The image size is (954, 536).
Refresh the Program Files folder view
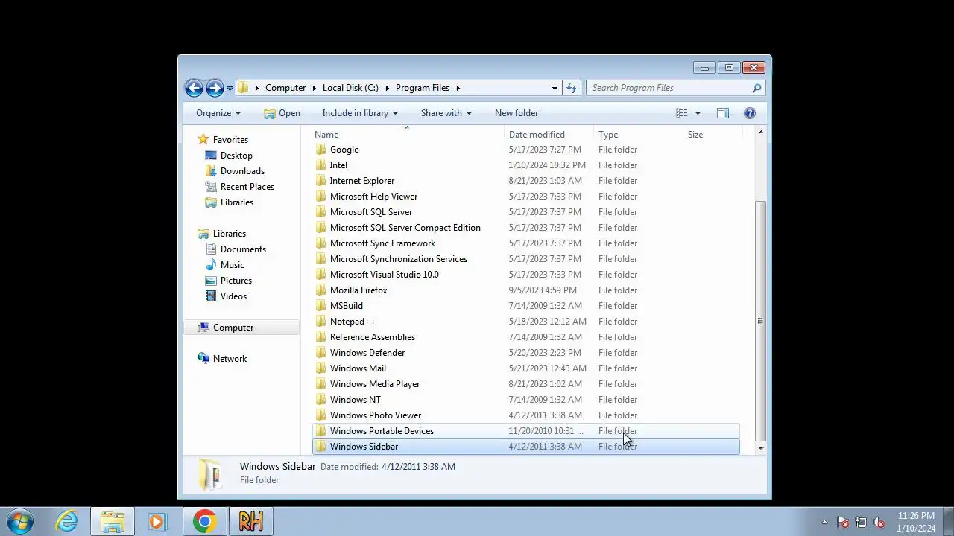click(x=572, y=88)
